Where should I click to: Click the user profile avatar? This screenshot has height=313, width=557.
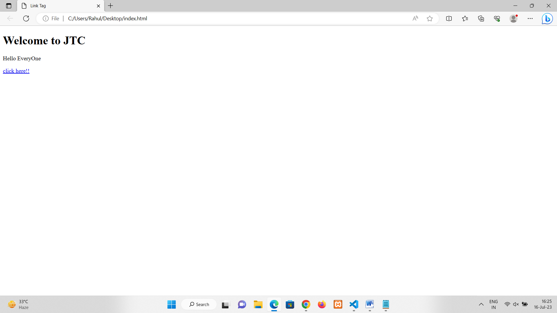[x=513, y=19]
